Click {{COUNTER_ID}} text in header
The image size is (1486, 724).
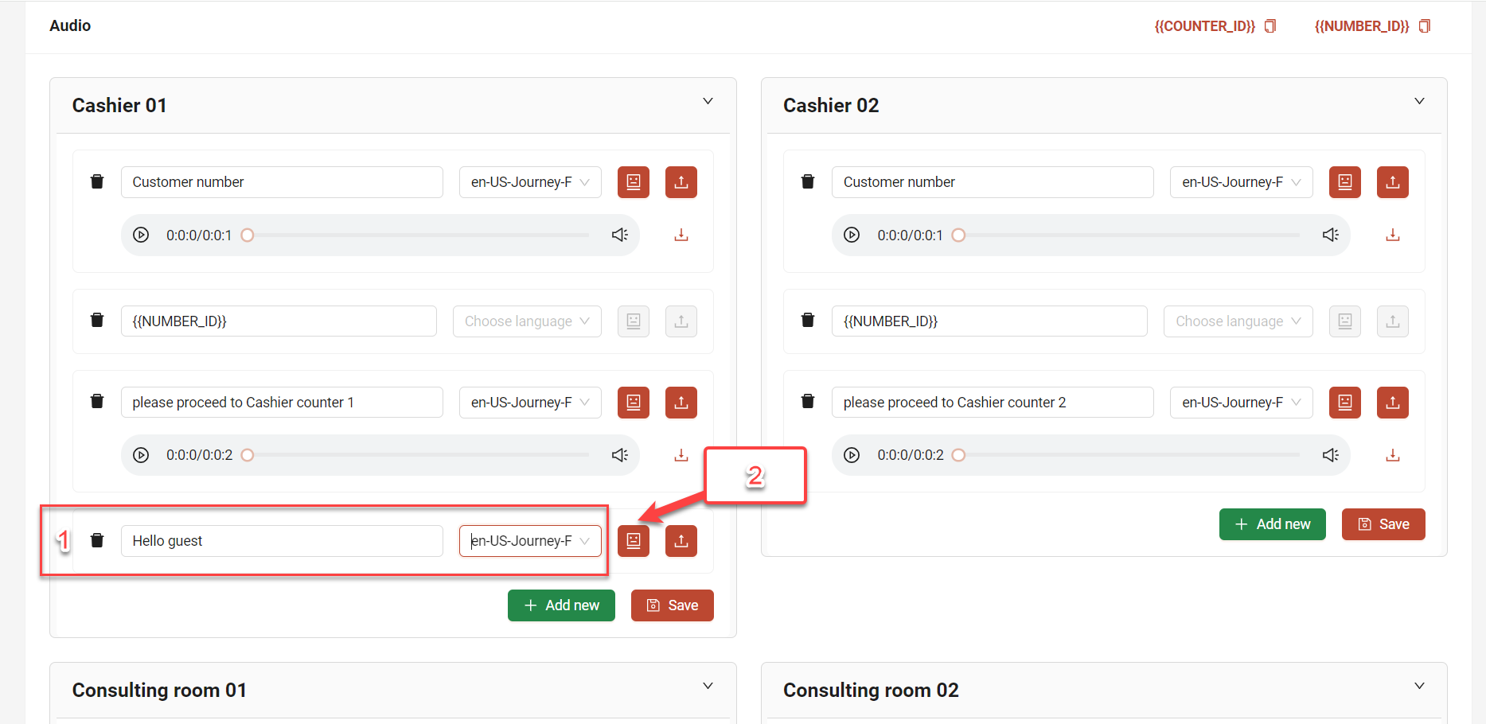(1204, 26)
